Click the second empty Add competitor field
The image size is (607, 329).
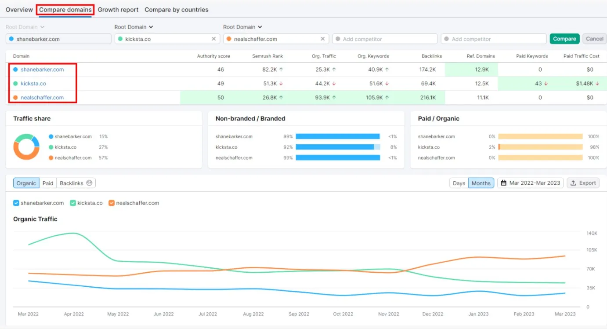tap(494, 39)
